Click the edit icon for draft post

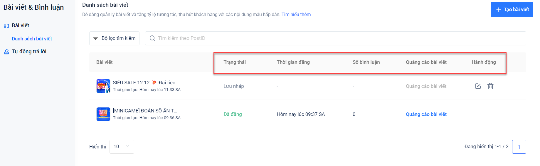tap(478, 86)
